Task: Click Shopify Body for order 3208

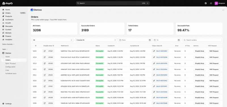Action: (x=199, y=92)
